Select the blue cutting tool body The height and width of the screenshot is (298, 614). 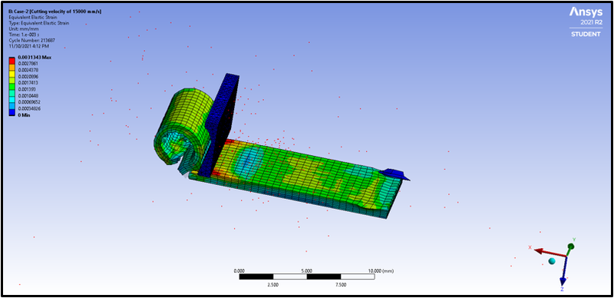coord(220,125)
